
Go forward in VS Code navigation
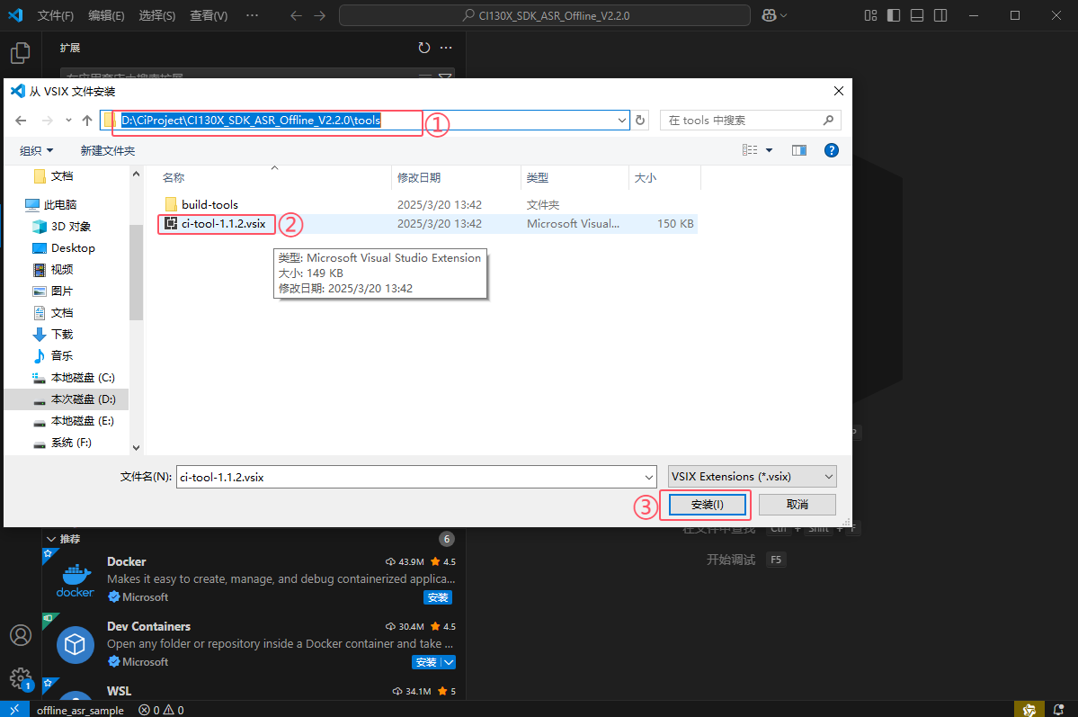tap(320, 15)
